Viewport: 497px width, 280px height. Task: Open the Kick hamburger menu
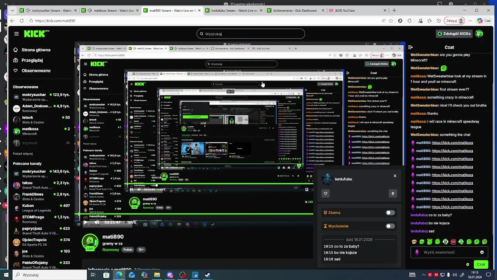(16, 34)
